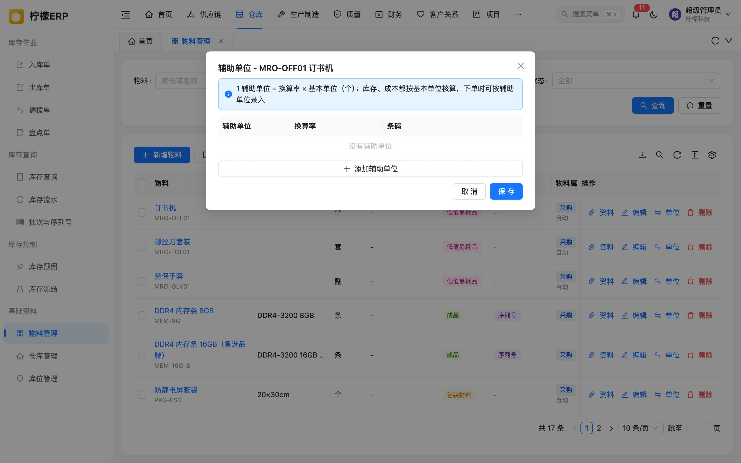The height and width of the screenshot is (463, 741).
Task: Open 项目 top menu
Action: coord(486,14)
